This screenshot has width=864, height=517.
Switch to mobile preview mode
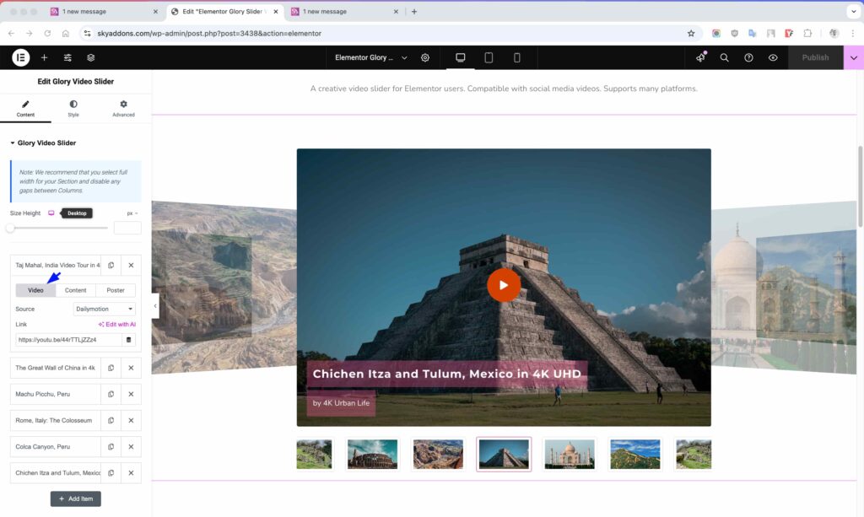(517, 57)
